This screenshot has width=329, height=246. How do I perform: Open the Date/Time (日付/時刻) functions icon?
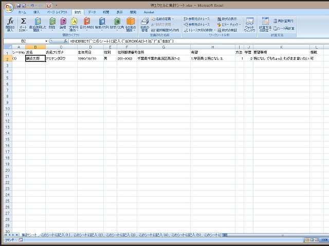pyautogui.click(x=87, y=23)
